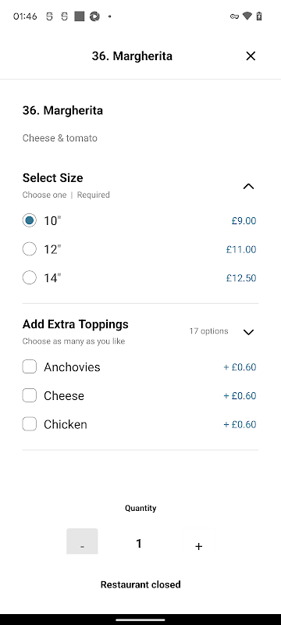
Task: Close the Margherita item dialog
Action: (251, 56)
